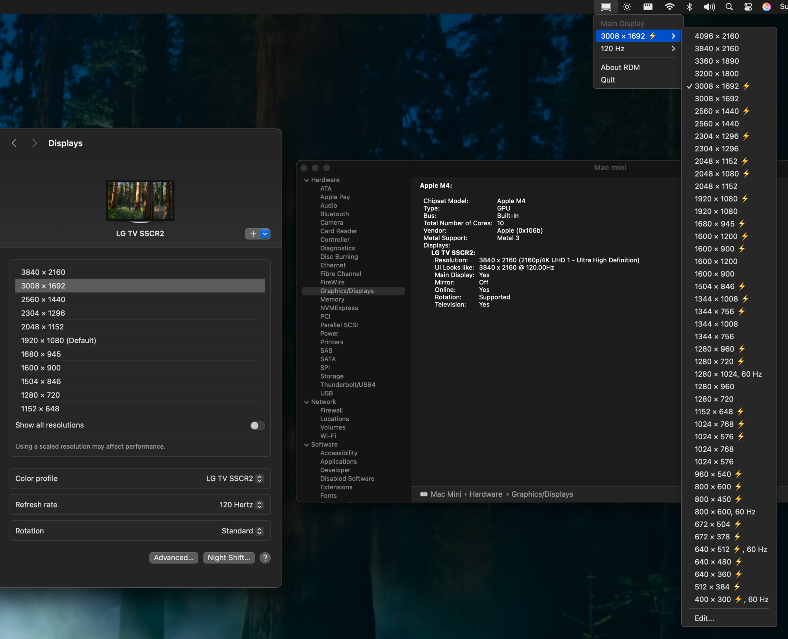
Task: Open the Refresh rate 120 Hertz dropdown
Action: [241, 505]
